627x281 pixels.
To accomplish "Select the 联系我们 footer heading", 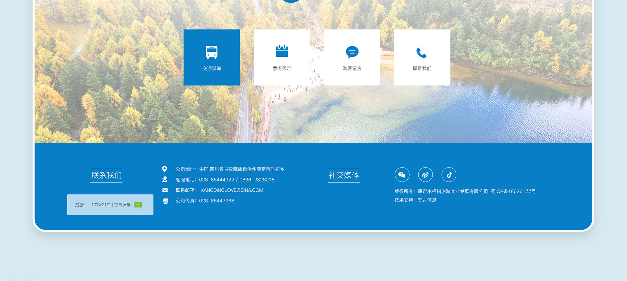I will click(x=106, y=175).
